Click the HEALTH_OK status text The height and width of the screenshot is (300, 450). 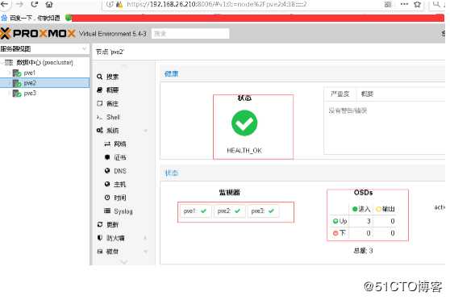tap(244, 151)
